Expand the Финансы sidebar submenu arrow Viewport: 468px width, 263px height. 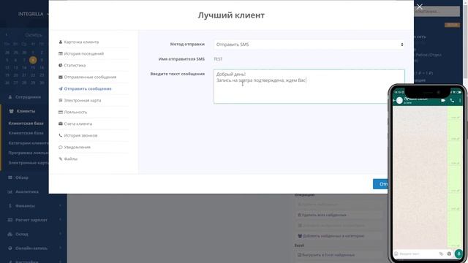coord(60,206)
